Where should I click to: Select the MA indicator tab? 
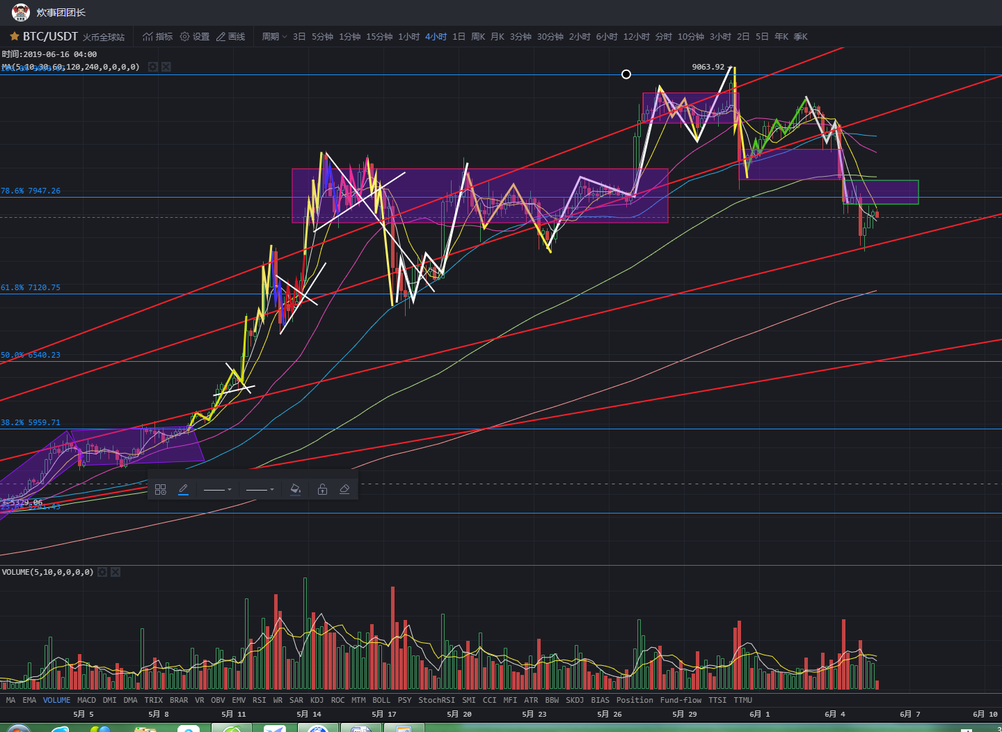10,700
